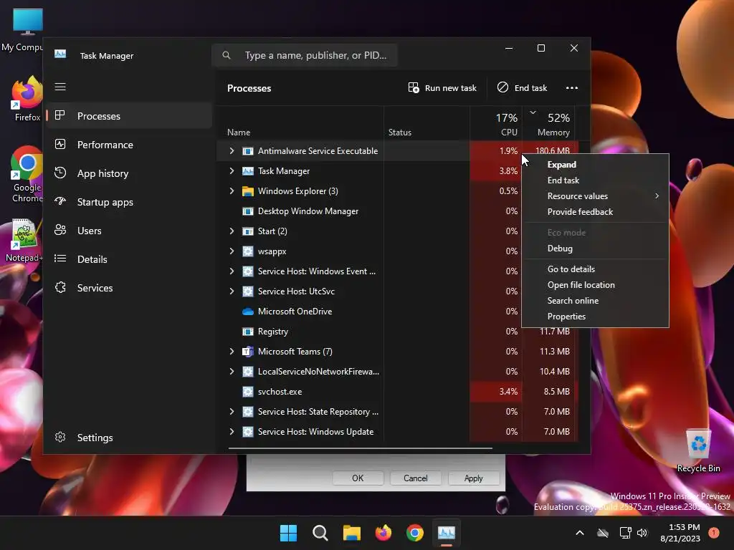Open the three-dots more options menu
Image resolution: width=734 pixels, height=550 pixels.
571,88
